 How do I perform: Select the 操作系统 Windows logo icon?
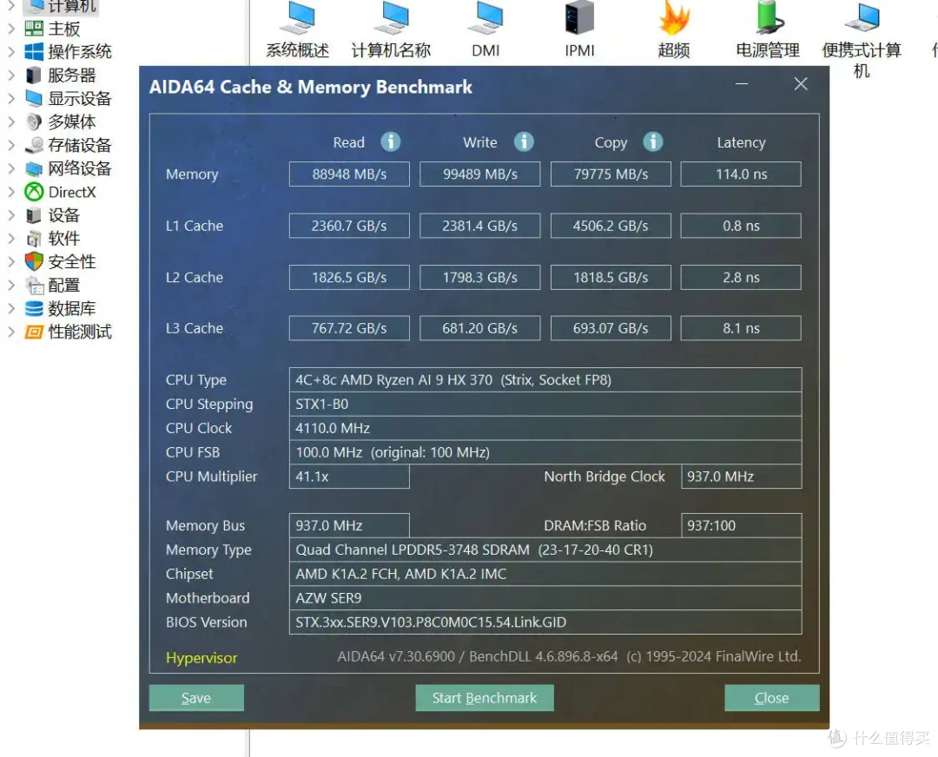tap(34, 51)
